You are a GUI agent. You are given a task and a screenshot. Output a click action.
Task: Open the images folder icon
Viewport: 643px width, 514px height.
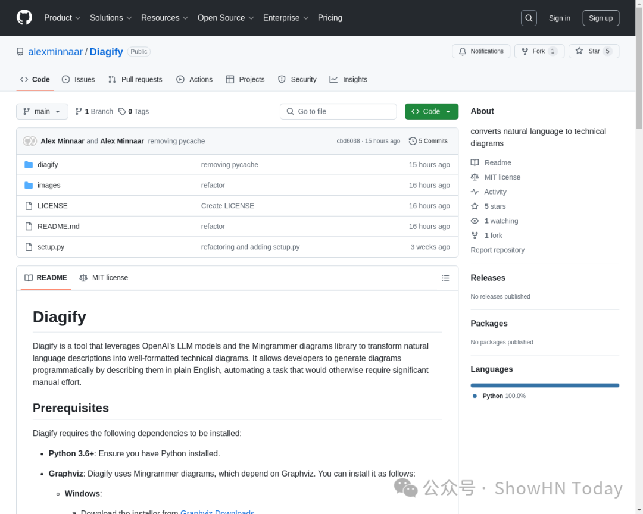(29, 185)
